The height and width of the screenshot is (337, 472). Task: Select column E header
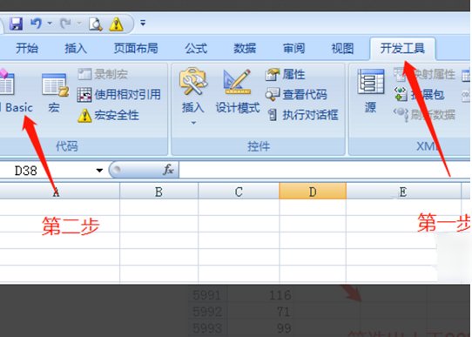coord(403,192)
